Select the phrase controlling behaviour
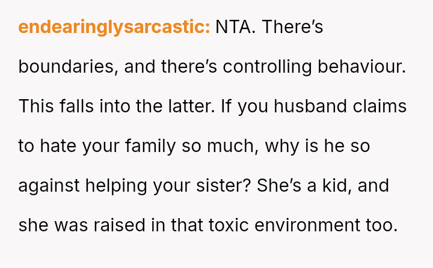 (x=315, y=67)
